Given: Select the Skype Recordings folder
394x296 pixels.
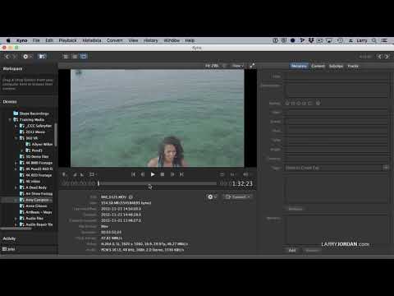Looking at the screenshot, I should point(34,113).
